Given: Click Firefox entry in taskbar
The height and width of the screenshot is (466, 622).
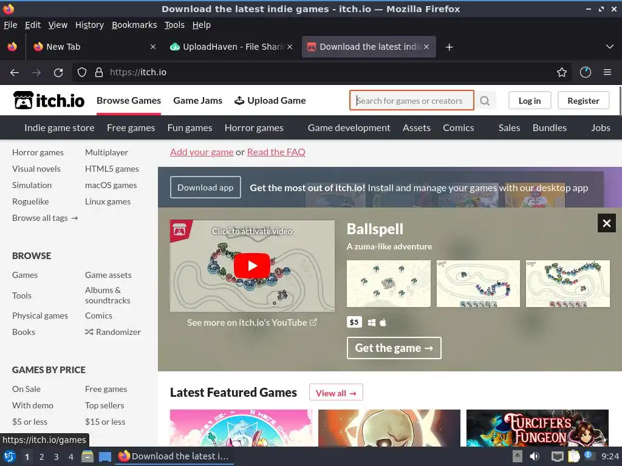Looking at the screenshot, I should 174,456.
